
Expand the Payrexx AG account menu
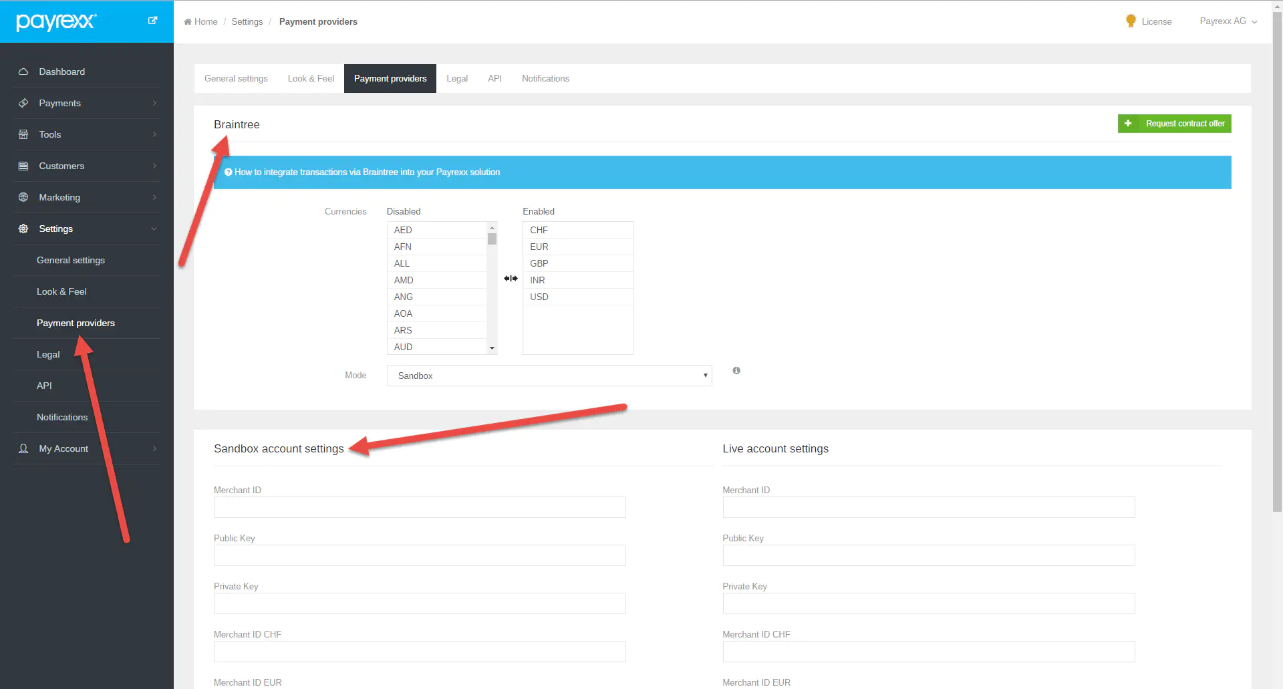click(x=1228, y=21)
